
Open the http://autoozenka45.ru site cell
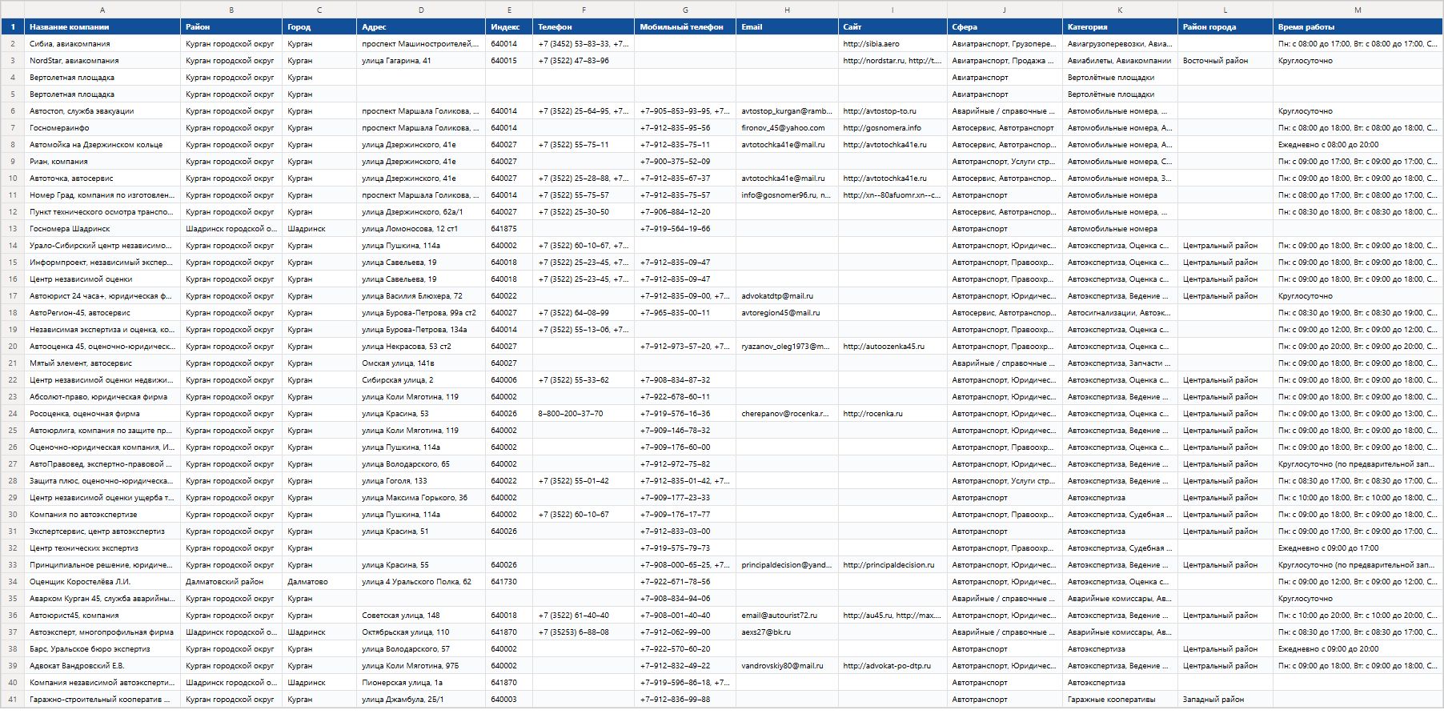pyautogui.click(x=892, y=347)
